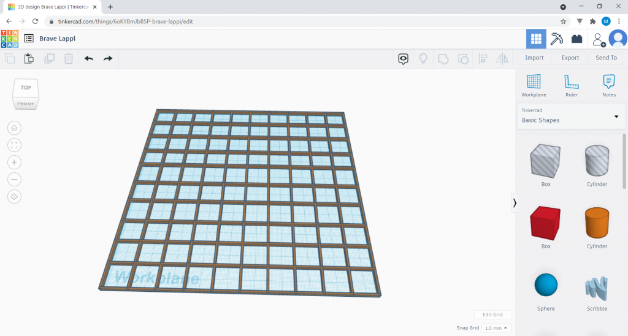Bookmark this page with star icon
This screenshot has width=628, height=336.
click(563, 21)
